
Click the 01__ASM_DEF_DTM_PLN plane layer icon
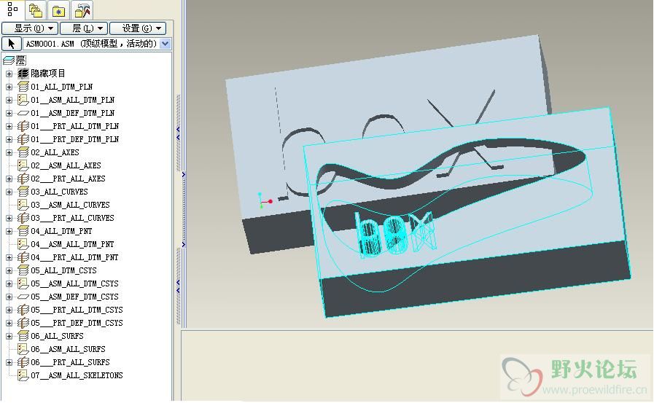tap(23, 113)
